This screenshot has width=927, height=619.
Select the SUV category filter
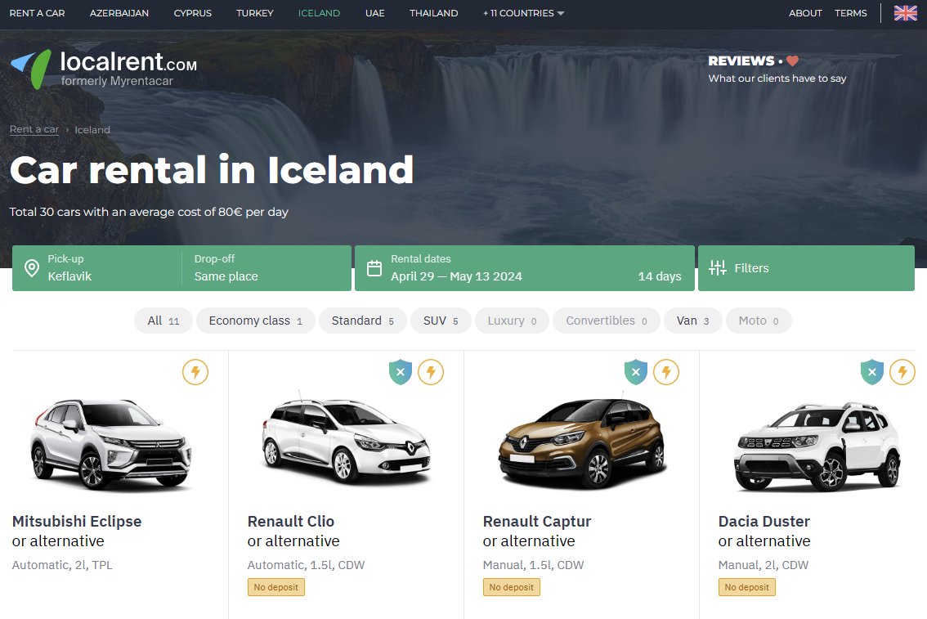pos(441,321)
